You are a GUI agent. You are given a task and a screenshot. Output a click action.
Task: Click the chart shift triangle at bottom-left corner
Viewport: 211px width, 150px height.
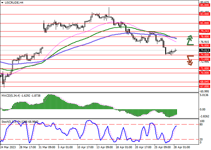pos(1,143)
